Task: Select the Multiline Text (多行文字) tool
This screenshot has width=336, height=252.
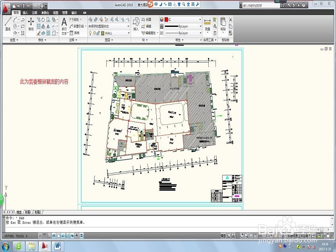Action: (64, 26)
